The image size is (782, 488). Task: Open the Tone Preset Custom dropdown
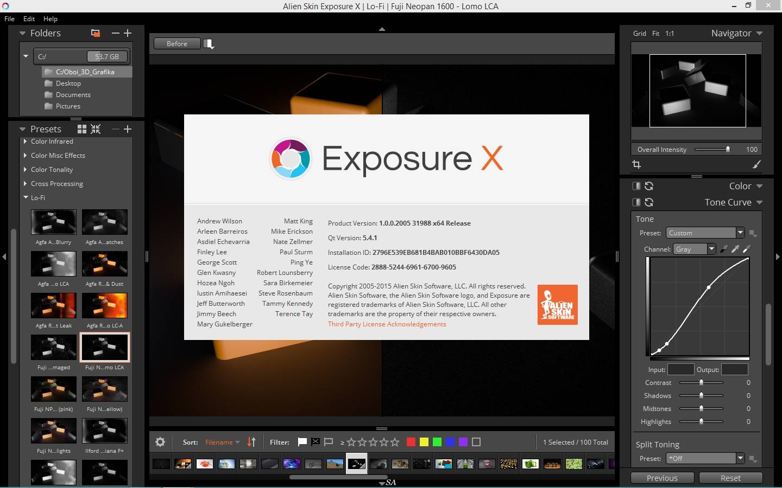pyautogui.click(x=705, y=233)
